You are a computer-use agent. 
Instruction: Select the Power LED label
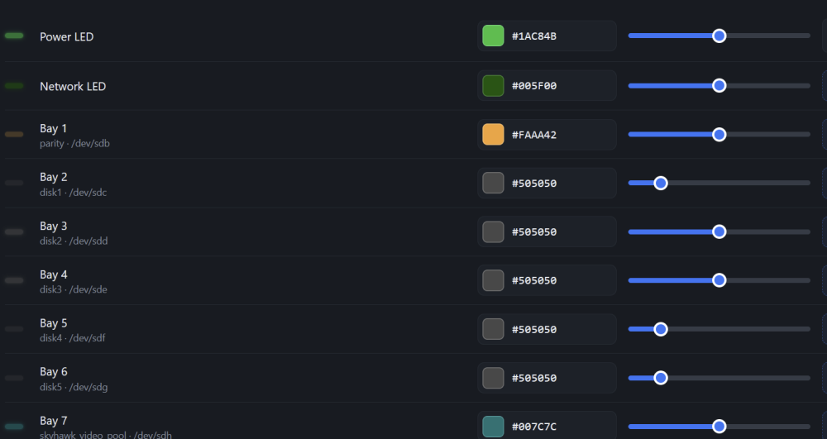tap(66, 36)
